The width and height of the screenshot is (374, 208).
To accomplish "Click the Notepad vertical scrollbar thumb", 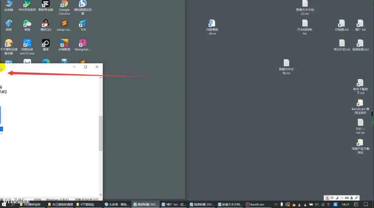I will click(x=101, y=133).
